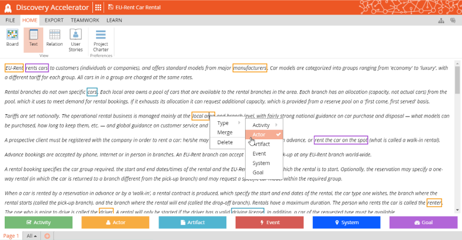Click the blue System button
Screen dimensions: 462x240
[346, 222]
